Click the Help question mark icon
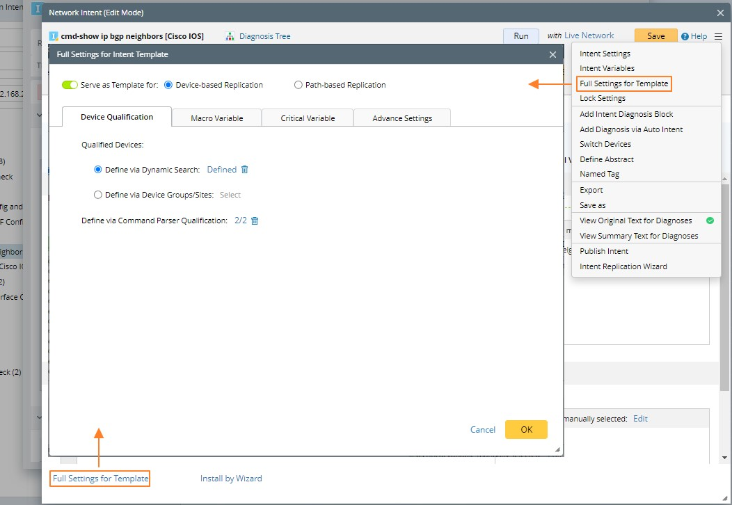 [x=685, y=36]
